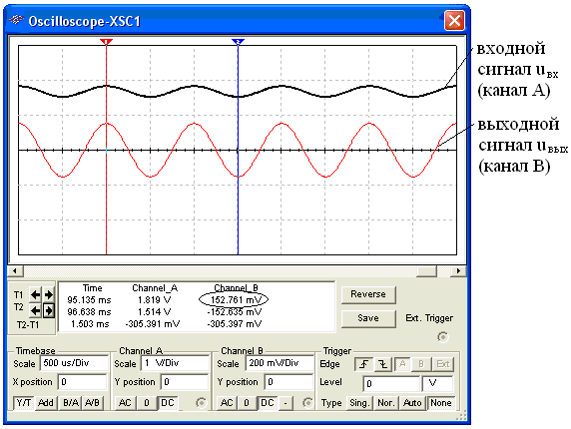571x429 pixels.
Task: Click Channel B Scale field
Action: tap(280, 363)
